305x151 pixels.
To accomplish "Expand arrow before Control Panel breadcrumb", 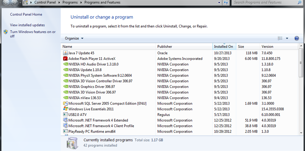I will [31, 2].
